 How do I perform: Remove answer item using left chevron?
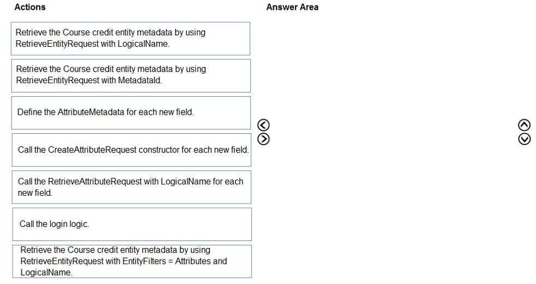coord(263,125)
